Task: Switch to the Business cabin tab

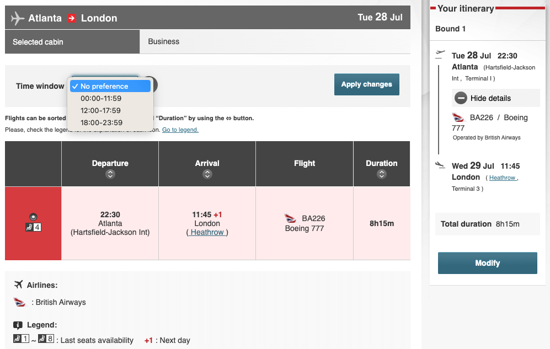Action: pos(164,41)
